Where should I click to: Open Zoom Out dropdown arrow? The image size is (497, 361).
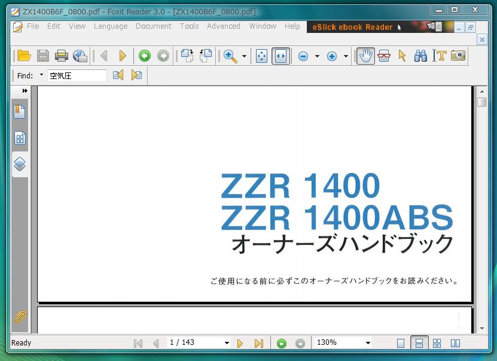point(317,56)
